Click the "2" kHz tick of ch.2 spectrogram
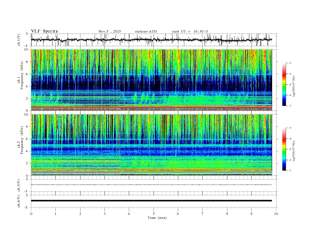The image size is (311, 240). (27, 164)
